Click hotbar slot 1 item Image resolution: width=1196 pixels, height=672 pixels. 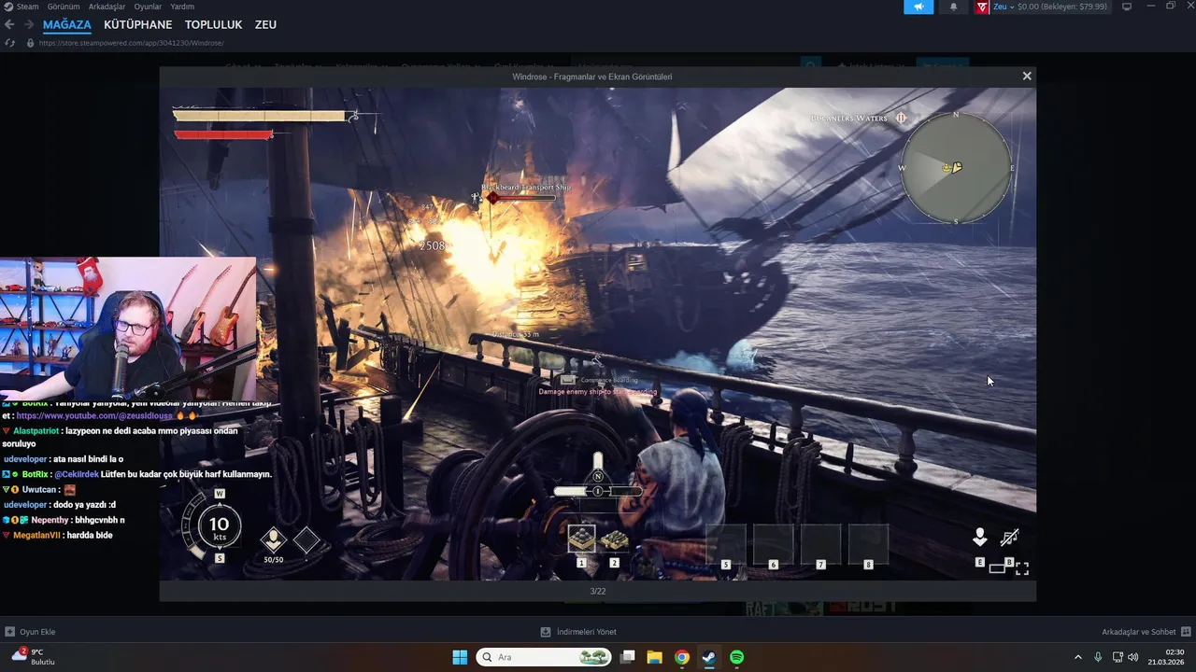pyautogui.click(x=581, y=539)
